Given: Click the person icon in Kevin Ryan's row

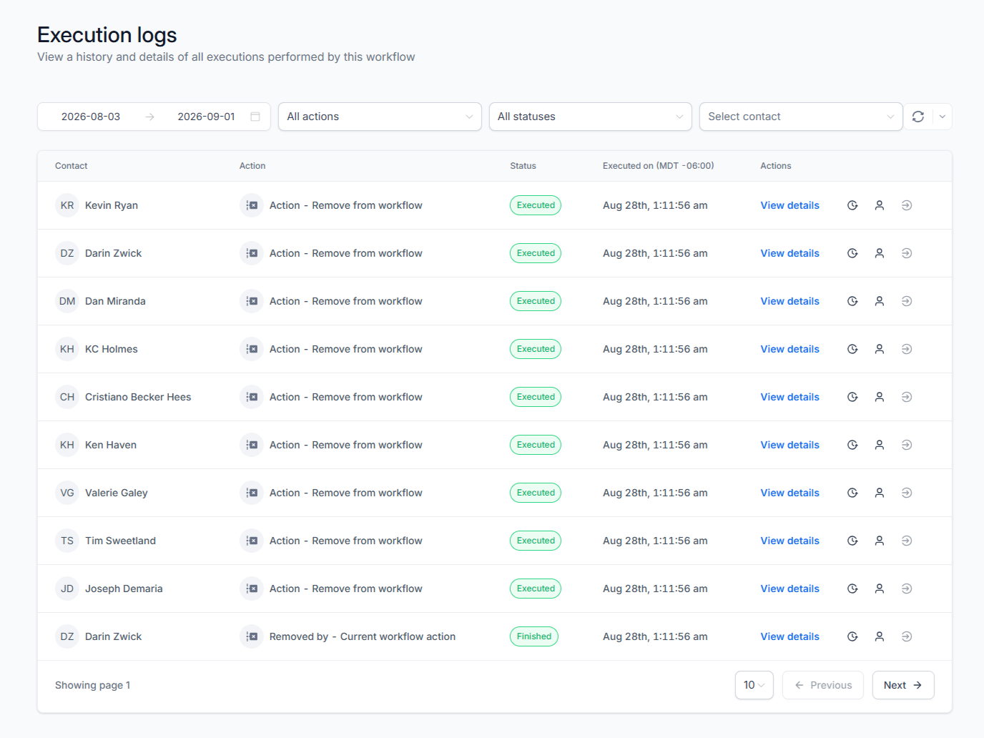Looking at the screenshot, I should (x=880, y=205).
